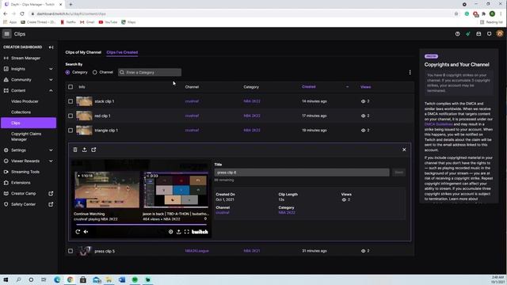507x285 pixels.
Task: Reload the browser page
Action: [22, 13]
